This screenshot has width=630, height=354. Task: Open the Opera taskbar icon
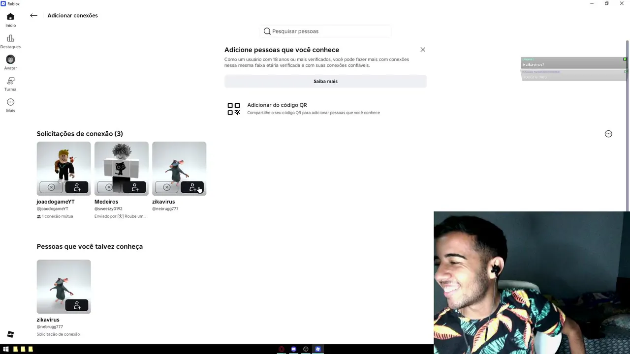coord(282,349)
